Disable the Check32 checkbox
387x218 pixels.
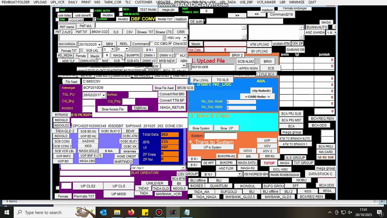pyautogui.click(x=170, y=44)
